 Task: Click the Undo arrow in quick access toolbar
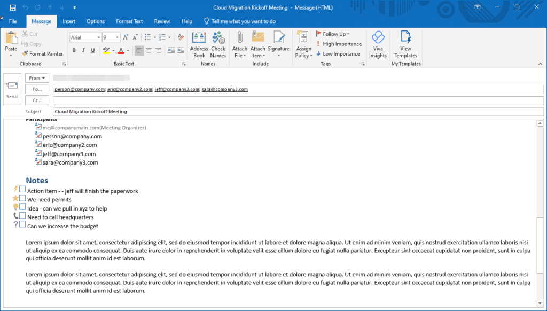[x=25, y=7]
